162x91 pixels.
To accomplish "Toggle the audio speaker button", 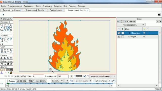I will tap(71, 76).
